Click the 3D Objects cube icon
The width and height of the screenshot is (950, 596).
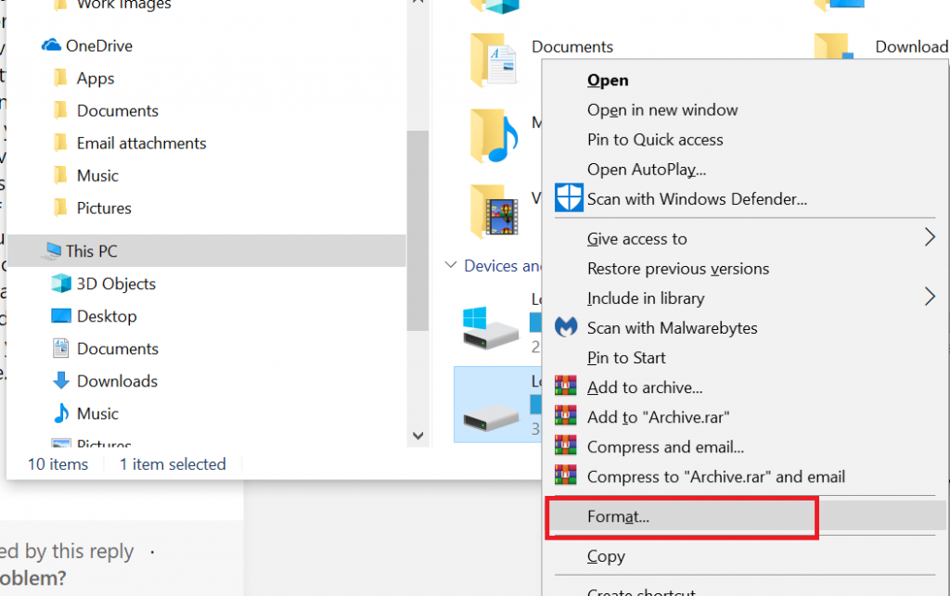pyautogui.click(x=61, y=284)
